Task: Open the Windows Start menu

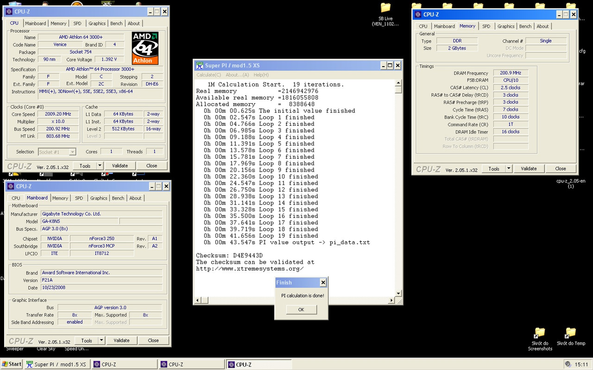Action: tap(12, 364)
